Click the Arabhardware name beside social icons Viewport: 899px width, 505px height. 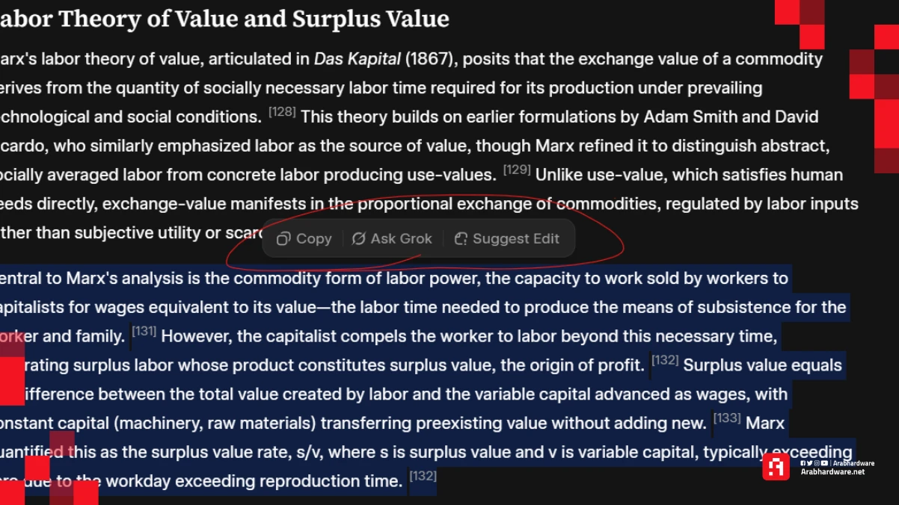click(x=853, y=463)
